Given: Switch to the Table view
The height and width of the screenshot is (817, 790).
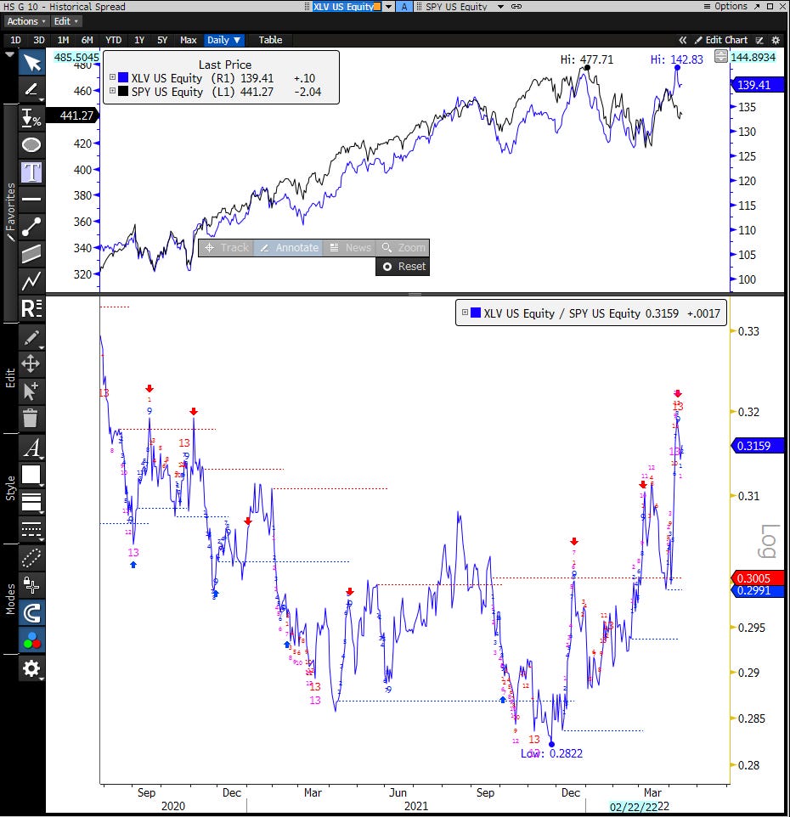Looking at the screenshot, I should 270,40.
